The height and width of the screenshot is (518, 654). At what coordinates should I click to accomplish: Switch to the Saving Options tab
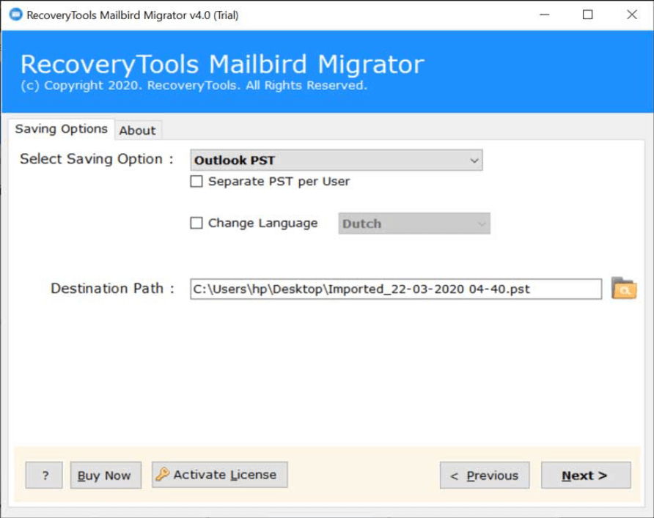click(x=62, y=129)
